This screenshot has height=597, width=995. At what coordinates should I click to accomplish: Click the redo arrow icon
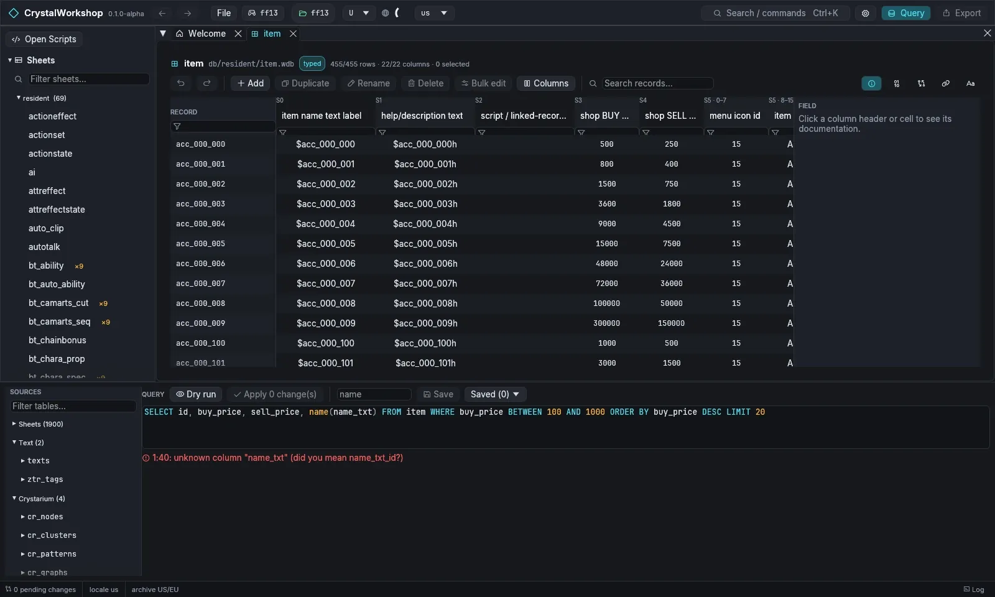click(x=207, y=83)
